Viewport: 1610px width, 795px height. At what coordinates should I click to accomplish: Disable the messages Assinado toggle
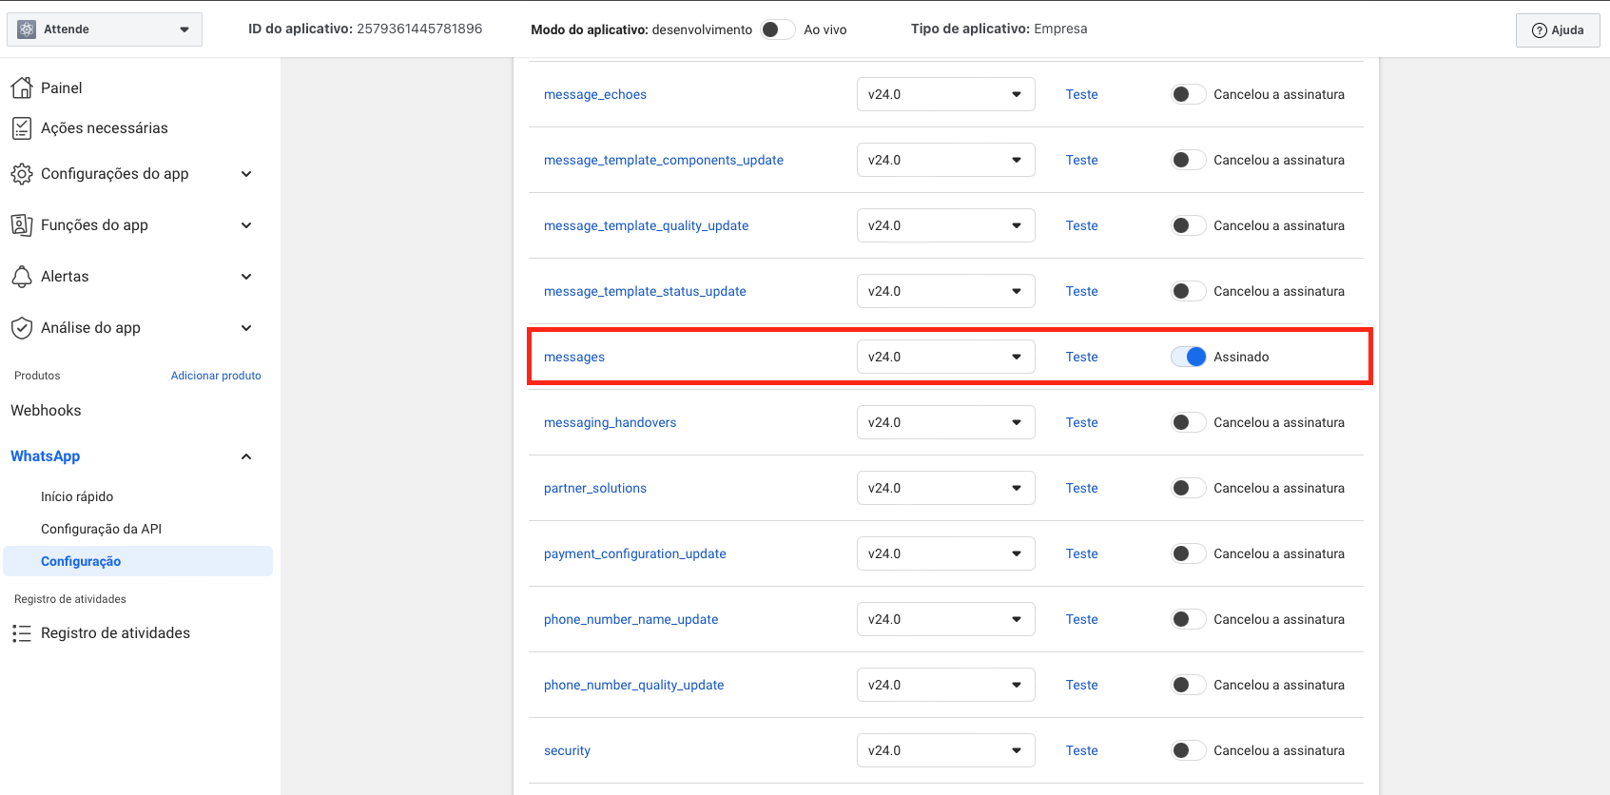tap(1188, 357)
